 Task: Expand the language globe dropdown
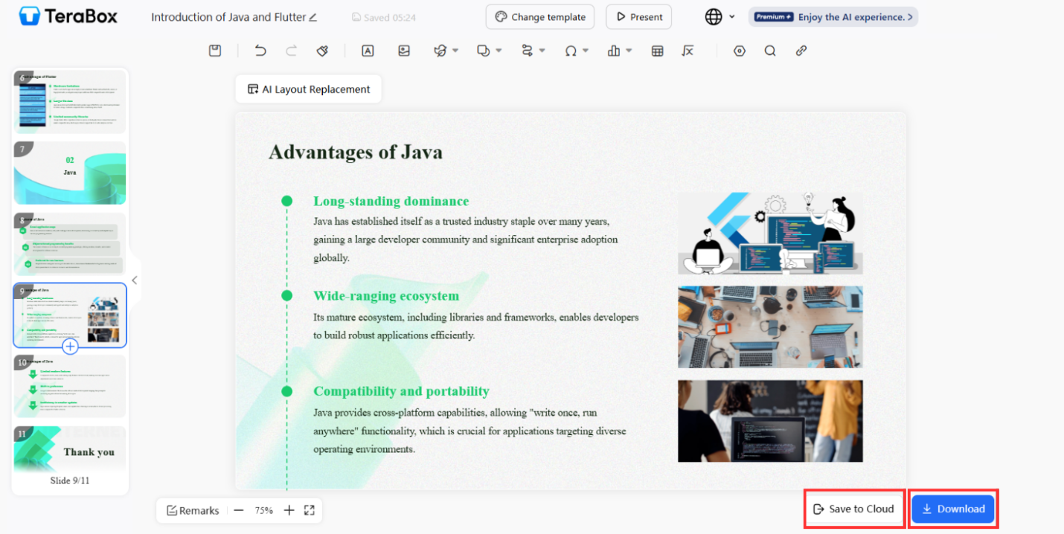[x=730, y=16]
